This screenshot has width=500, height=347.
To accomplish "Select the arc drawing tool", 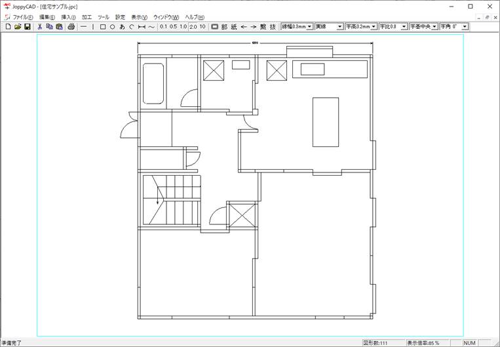I will click(132, 27).
